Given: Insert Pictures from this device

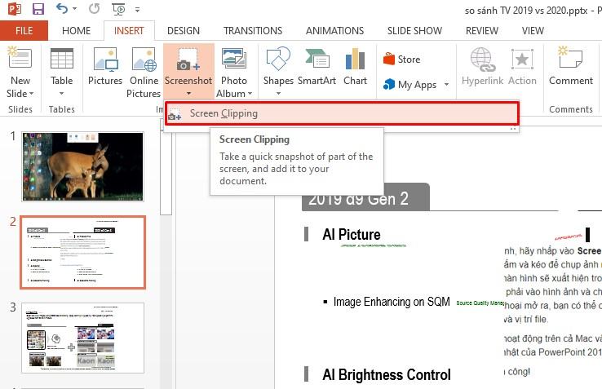Looking at the screenshot, I should 105,65.
